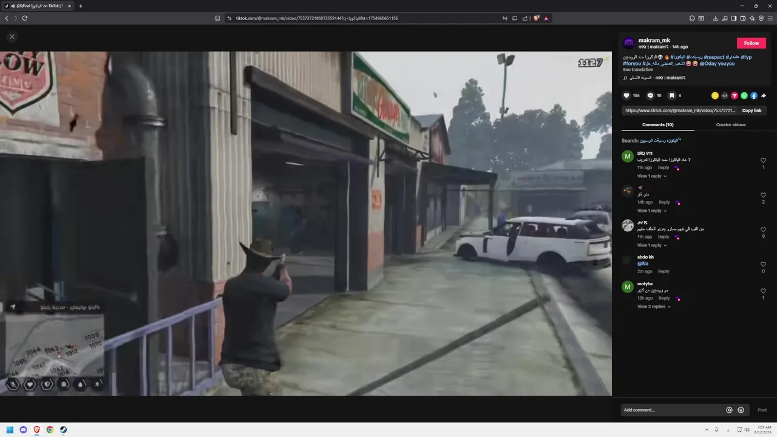The width and height of the screenshot is (777, 437).
Task: Open makram_mk profile name
Action: pyautogui.click(x=654, y=40)
